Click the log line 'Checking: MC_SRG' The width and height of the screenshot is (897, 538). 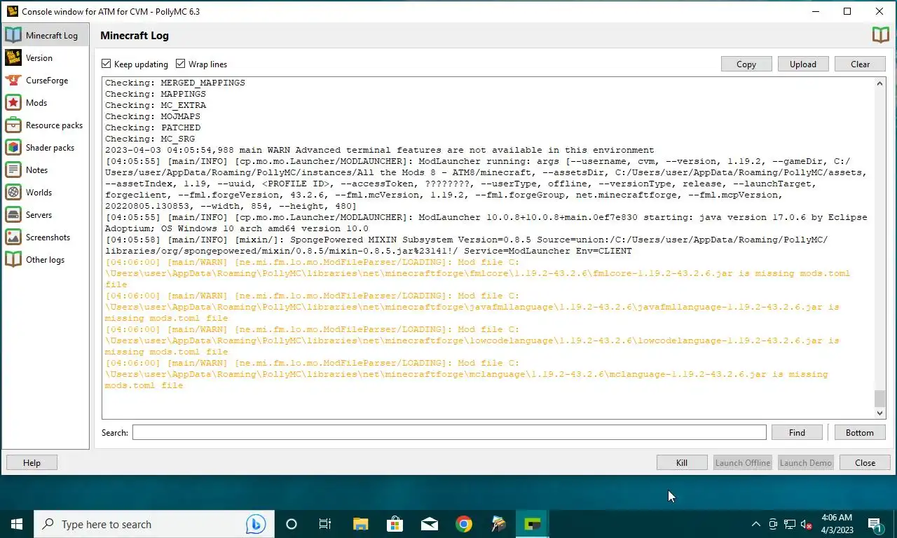click(150, 139)
